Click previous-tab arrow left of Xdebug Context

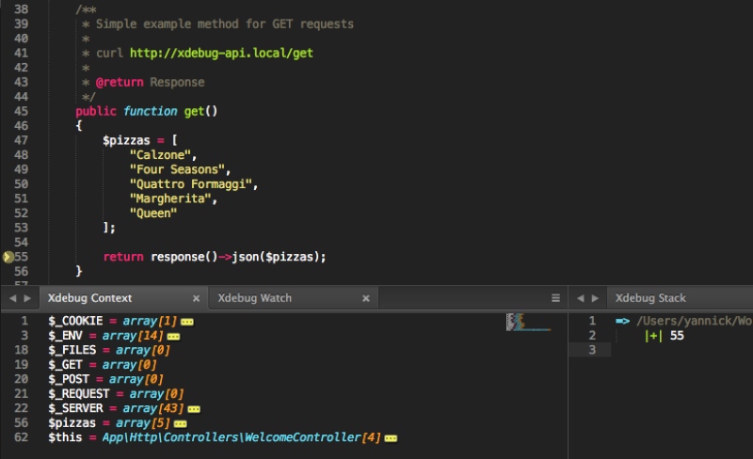tap(12, 298)
